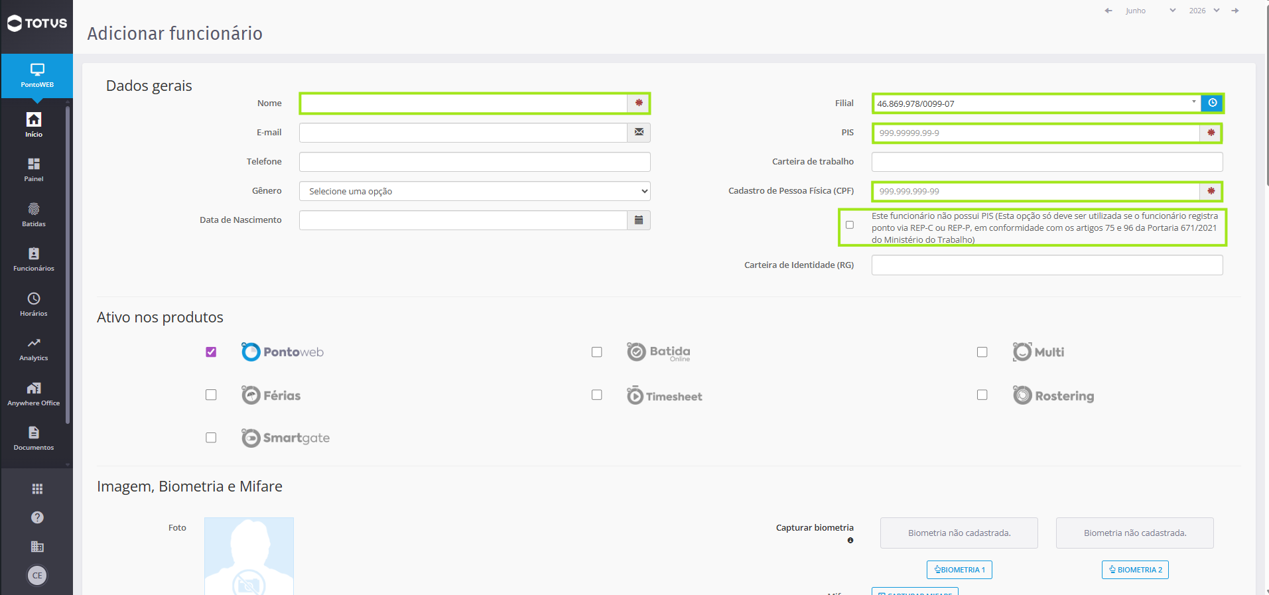This screenshot has width=1269, height=595.
Task: Click the Férias product logo
Action: click(271, 395)
